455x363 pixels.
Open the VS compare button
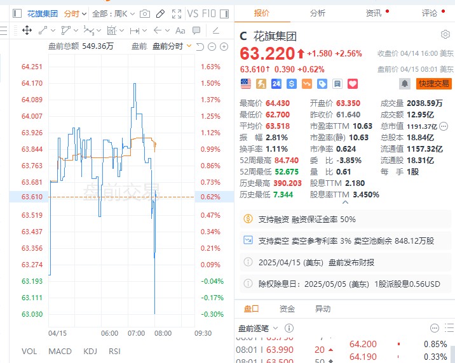[193, 13]
